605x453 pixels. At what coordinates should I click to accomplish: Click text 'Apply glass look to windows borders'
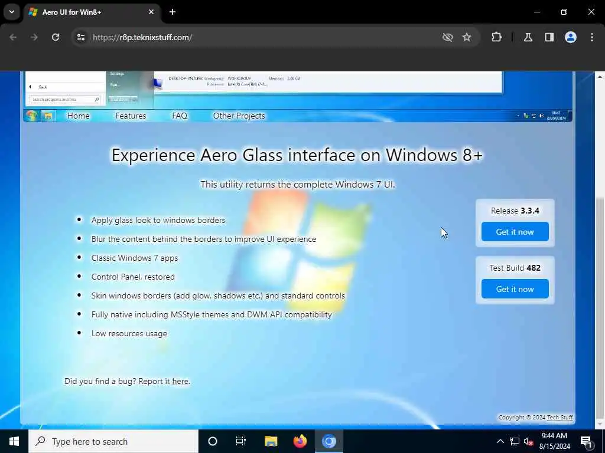[x=158, y=221]
